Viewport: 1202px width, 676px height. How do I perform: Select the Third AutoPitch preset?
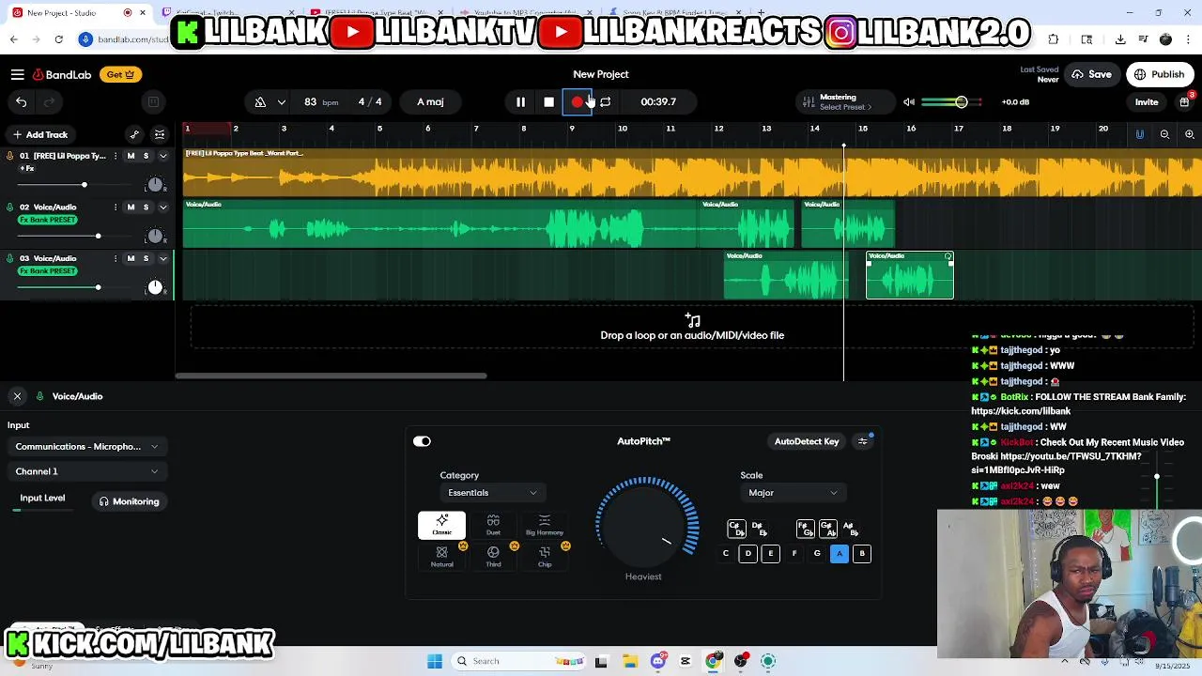pyautogui.click(x=493, y=557)
